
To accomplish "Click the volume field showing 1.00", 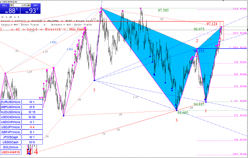I will coord(20,5).
